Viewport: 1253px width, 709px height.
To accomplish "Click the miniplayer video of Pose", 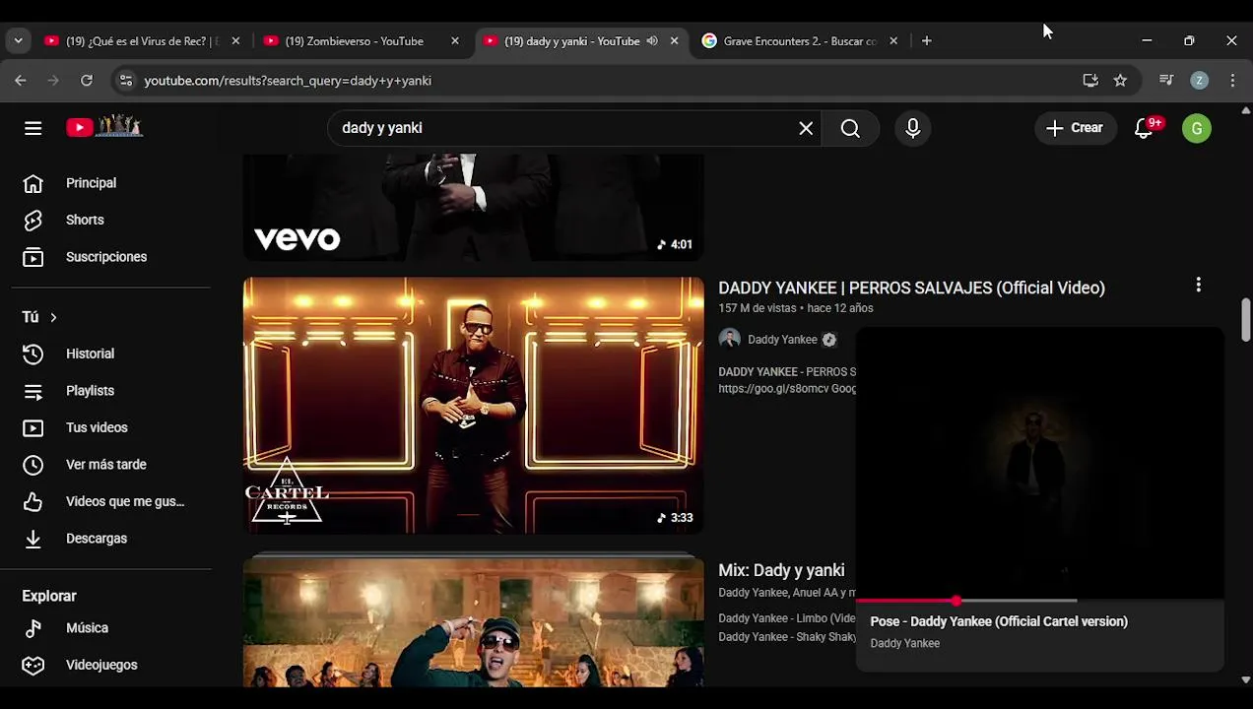I will click(x=1040, y=463).
